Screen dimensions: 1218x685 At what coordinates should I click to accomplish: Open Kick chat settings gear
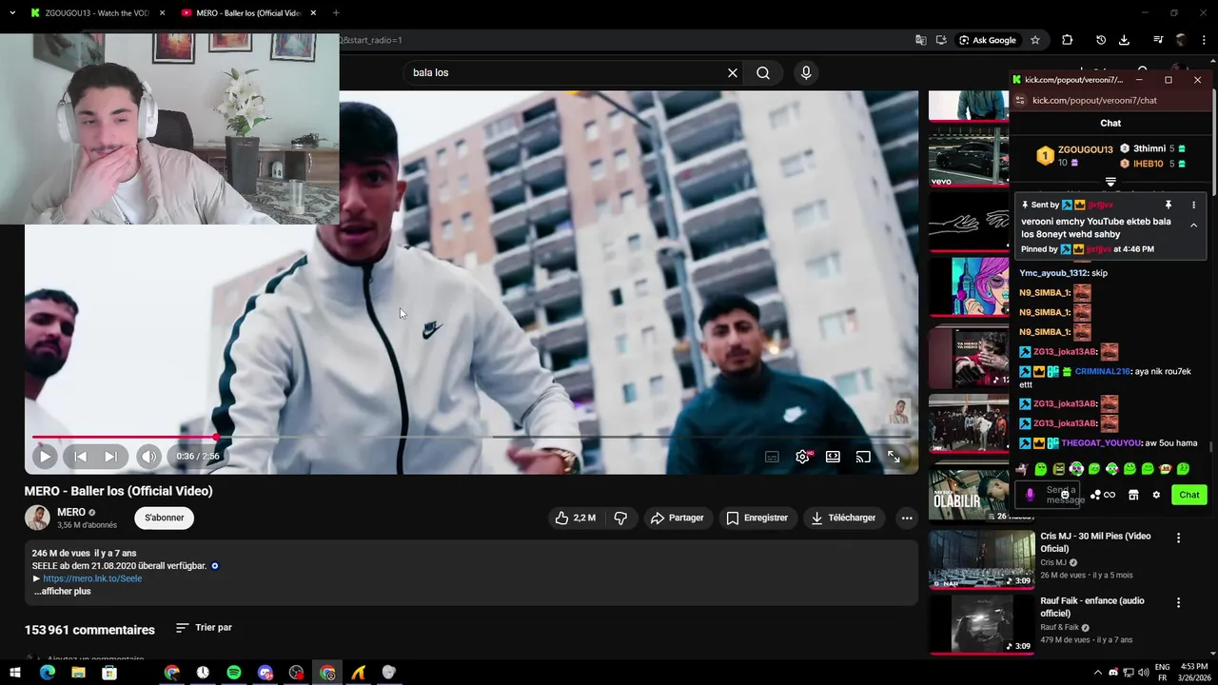pyautogui.click(x=1156, y=495)
